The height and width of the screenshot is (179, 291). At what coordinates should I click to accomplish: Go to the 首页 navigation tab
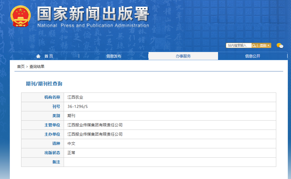tap(48, 56)
